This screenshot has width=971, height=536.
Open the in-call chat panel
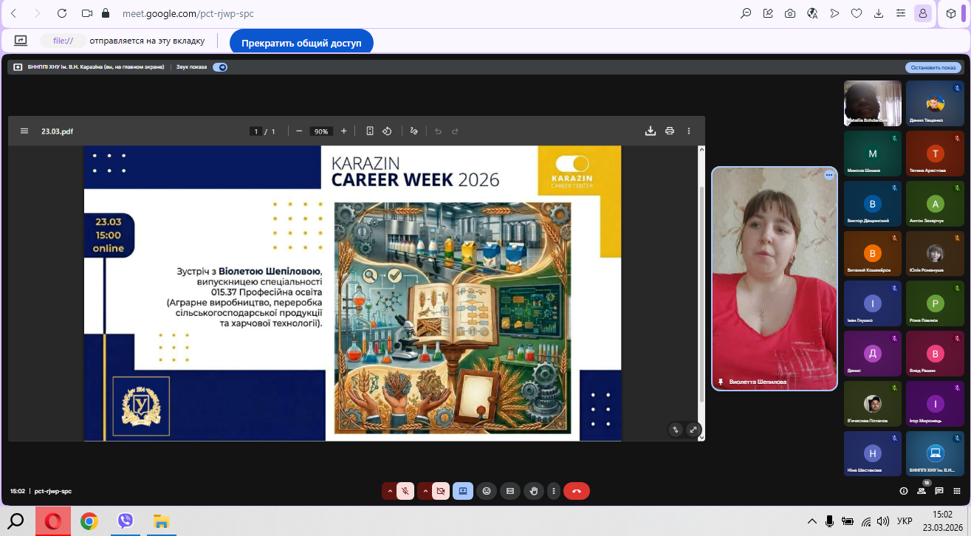coord(939,491)
